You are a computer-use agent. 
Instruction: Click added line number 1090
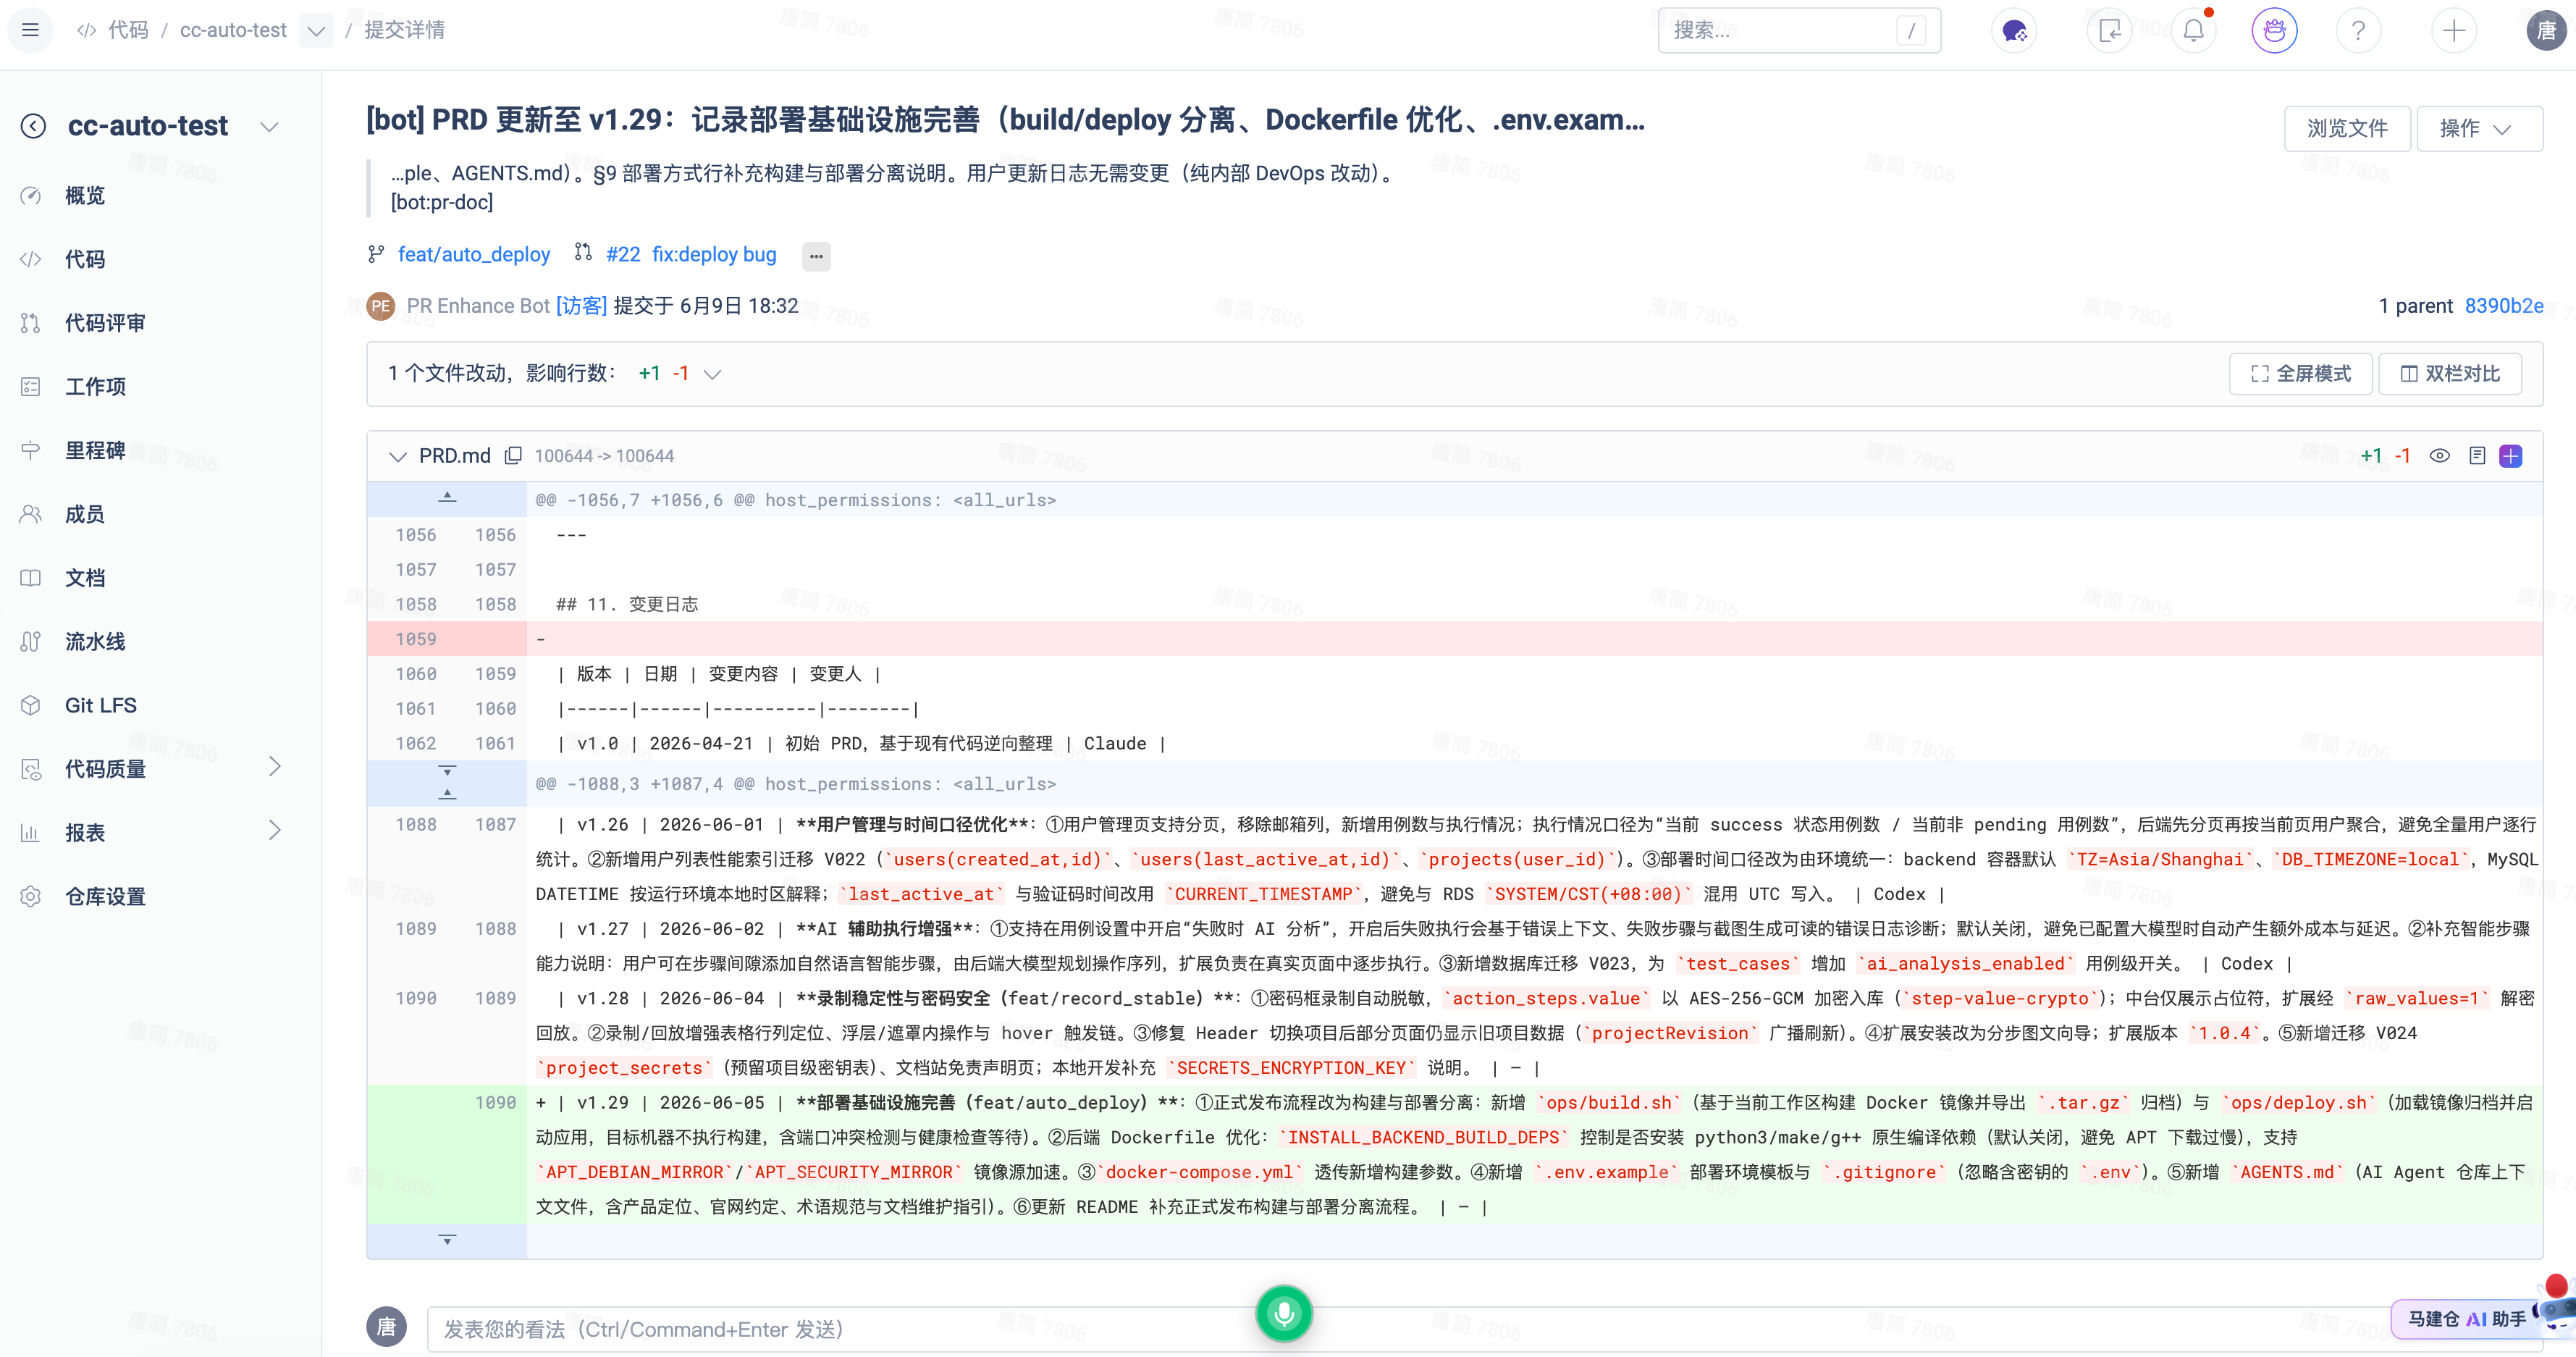point(495,1103)
